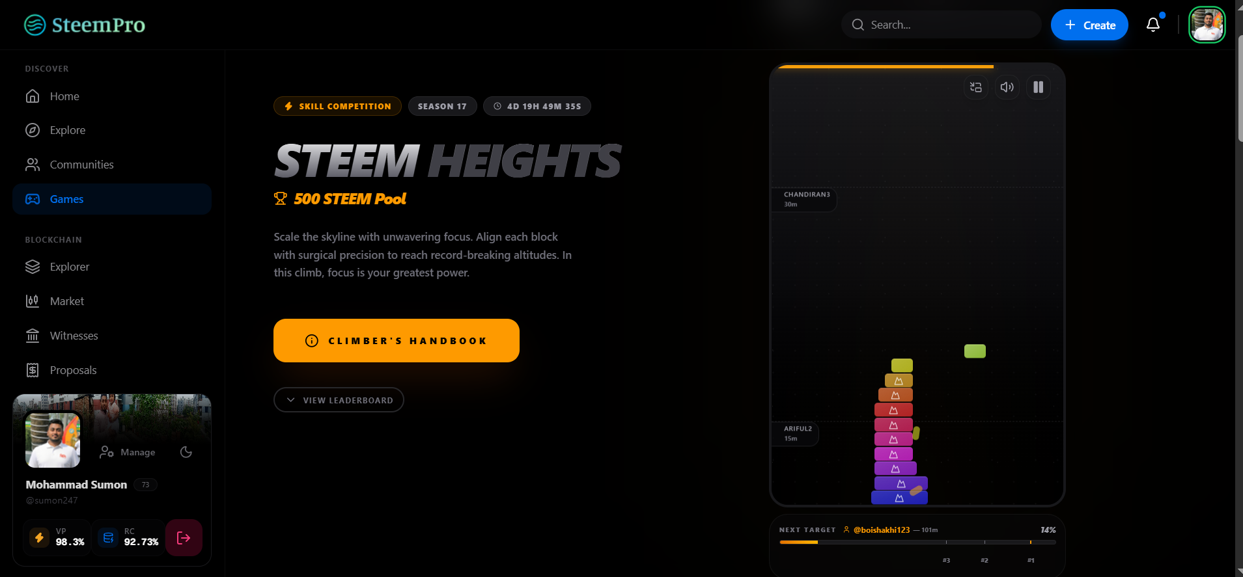The image size is (1243, 577).
Task: Open Proposals in the sidebar
Action: pos(112,370)
